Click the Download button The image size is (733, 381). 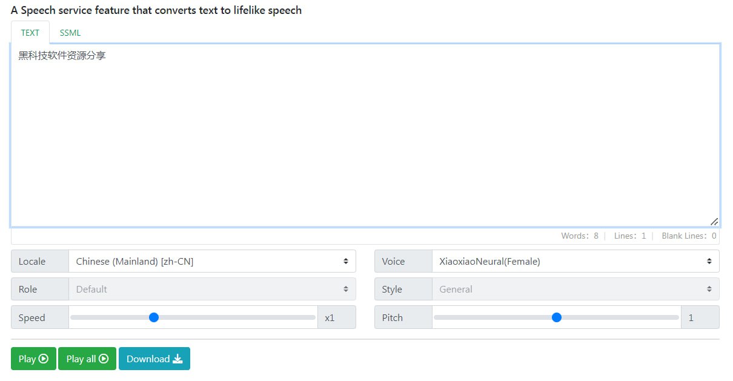tap(154, 359)
